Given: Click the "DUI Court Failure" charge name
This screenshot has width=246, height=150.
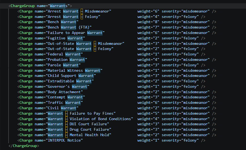Looking at the screenshot, I should (x=88, y=124).
